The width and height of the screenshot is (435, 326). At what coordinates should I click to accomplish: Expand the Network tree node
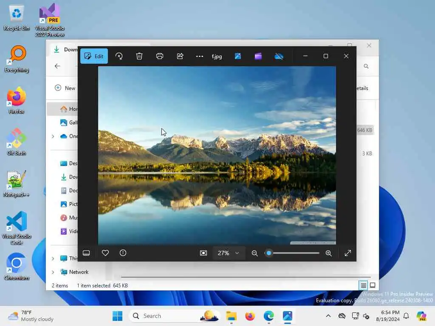53,272
